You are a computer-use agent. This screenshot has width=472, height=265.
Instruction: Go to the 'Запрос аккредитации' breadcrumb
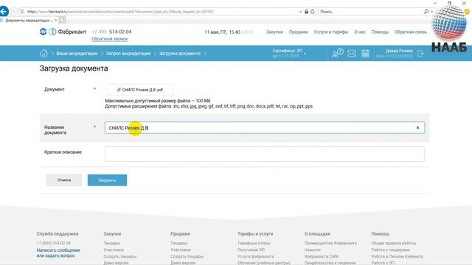(x=128, y=54)
